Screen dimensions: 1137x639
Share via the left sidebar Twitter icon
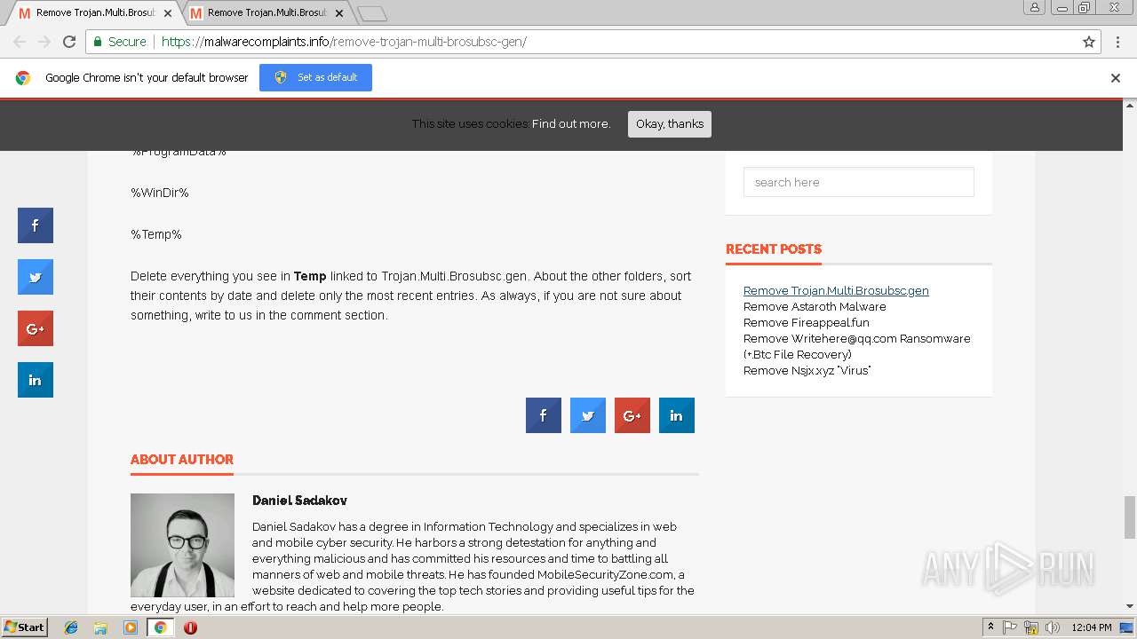pos(36,277)
